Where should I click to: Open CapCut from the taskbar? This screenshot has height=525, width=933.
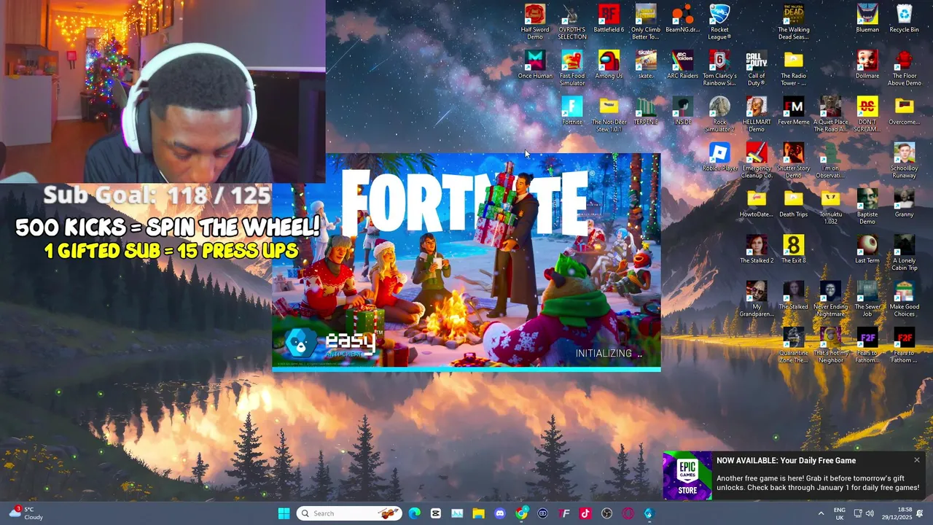click(x=436, y=513)
